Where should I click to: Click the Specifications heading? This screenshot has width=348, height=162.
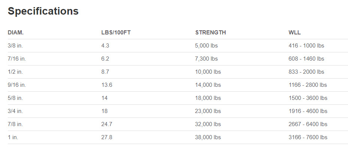[43, 11]
